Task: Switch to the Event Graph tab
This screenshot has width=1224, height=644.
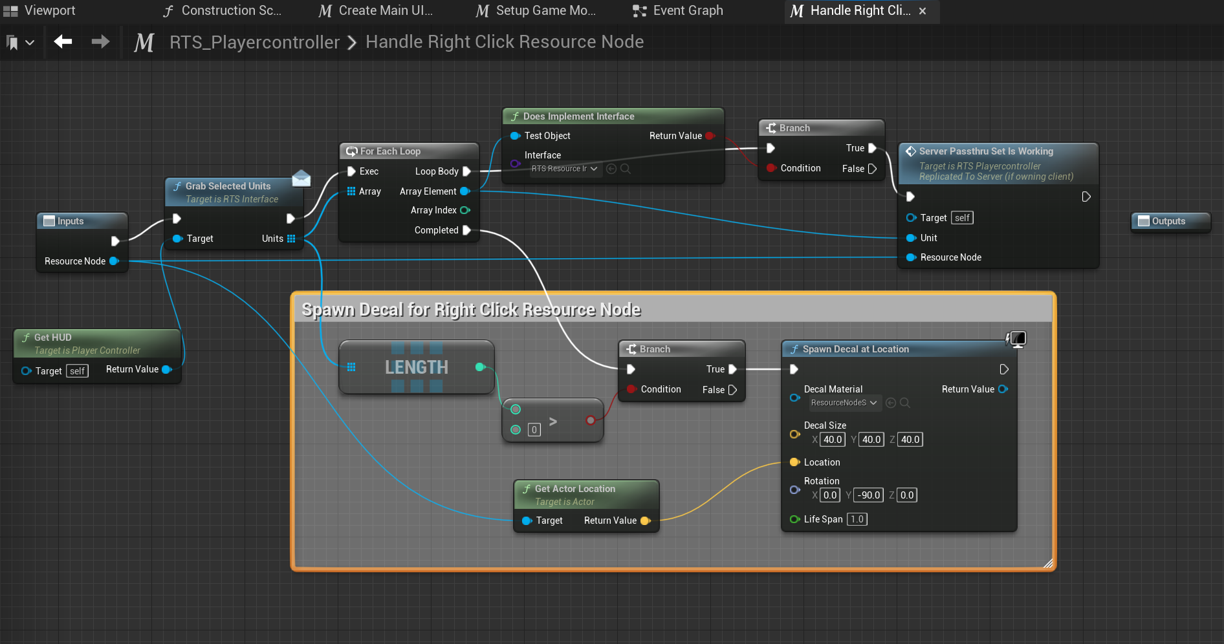Action: point(678,10)
